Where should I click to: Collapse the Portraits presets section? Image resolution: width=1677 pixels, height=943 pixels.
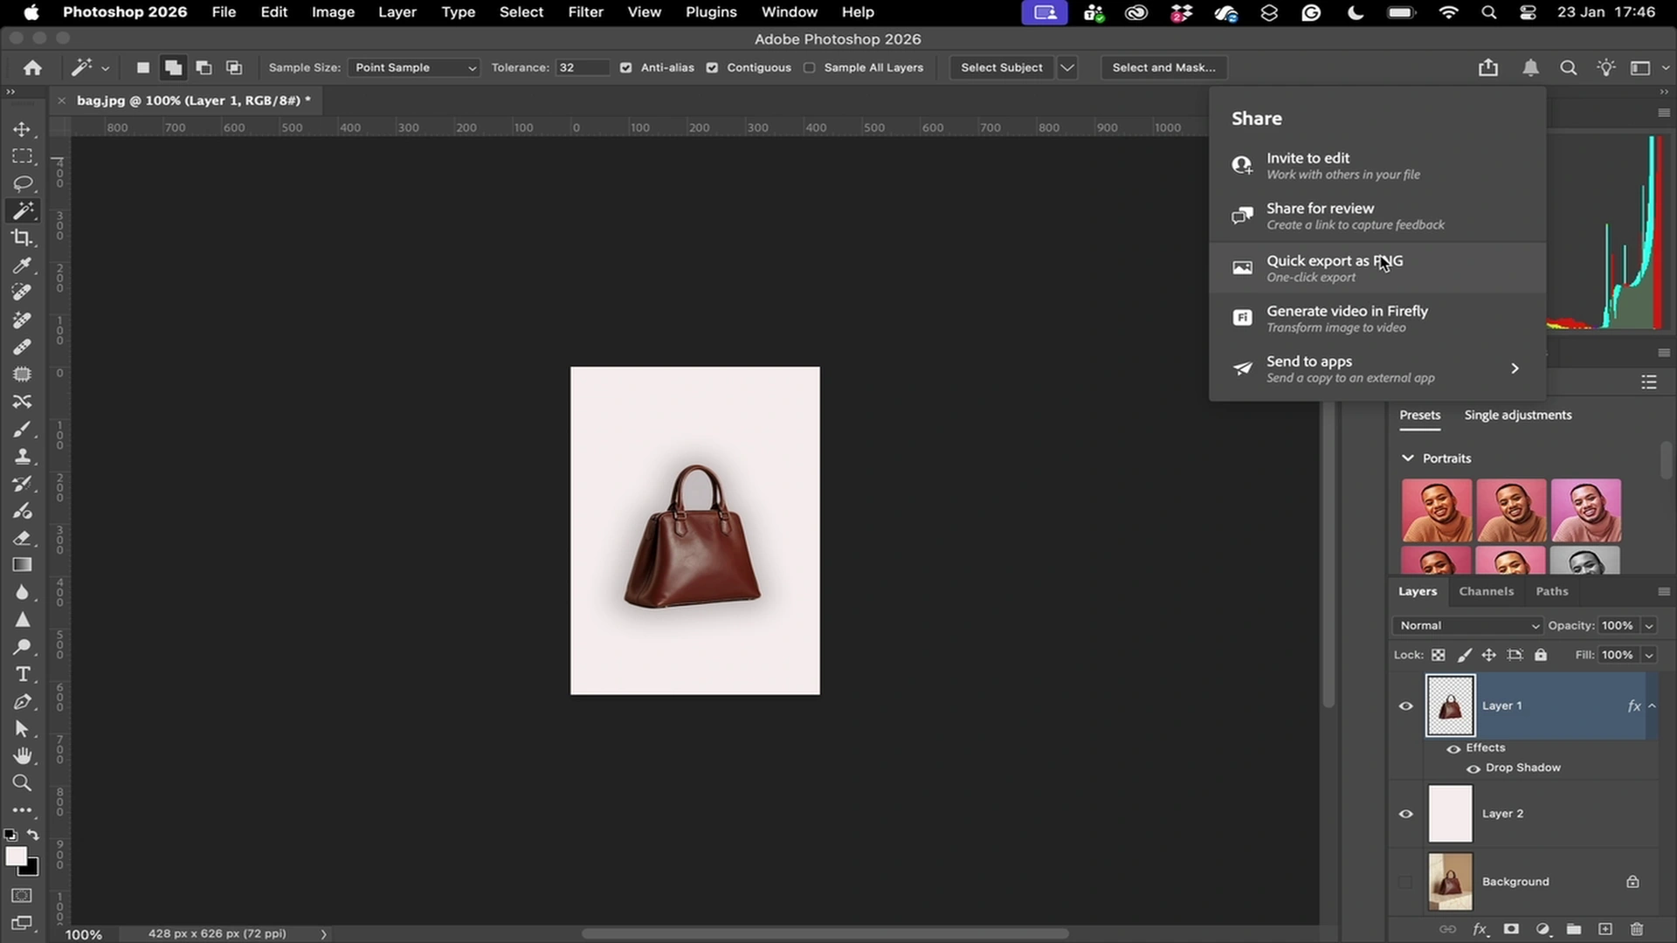(1407, 458)
